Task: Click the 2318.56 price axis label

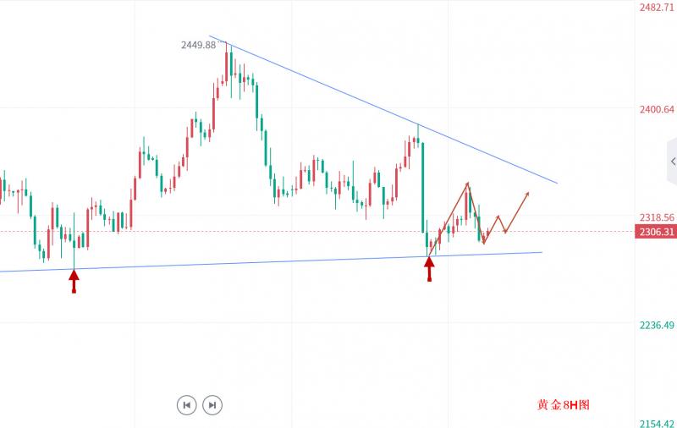Action: (655, 217)
